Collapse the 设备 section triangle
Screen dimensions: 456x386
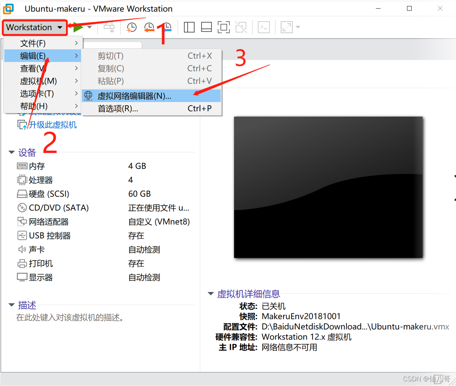click(11, 152)
